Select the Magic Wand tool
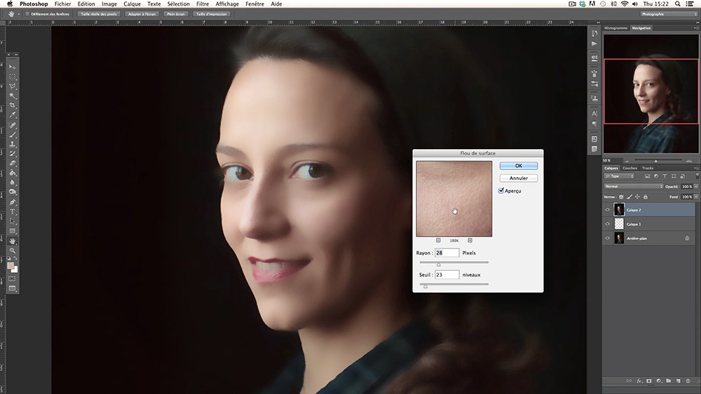 13,95
